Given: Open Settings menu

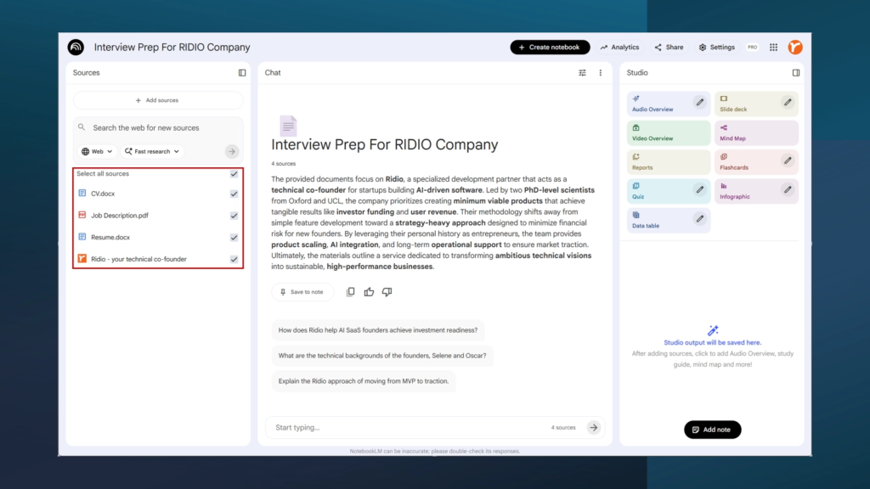Looking at the screenshot, I should coord(716,48).
